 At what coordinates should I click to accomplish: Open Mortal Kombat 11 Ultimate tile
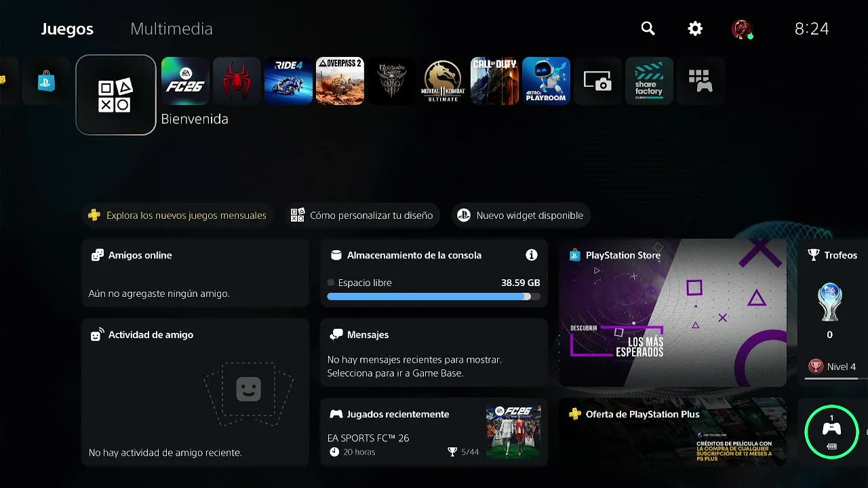click(443, 81)
